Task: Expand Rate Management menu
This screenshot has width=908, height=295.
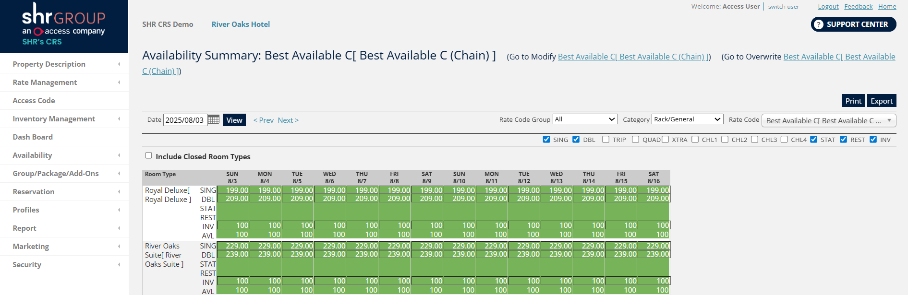Action: click(64, 83)
